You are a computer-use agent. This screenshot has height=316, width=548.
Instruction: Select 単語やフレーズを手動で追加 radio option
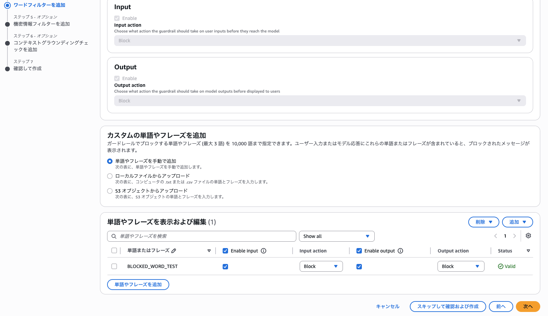110,161
